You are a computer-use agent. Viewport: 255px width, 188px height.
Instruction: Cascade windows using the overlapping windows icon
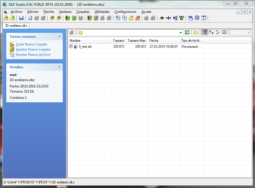click(191, 18)
